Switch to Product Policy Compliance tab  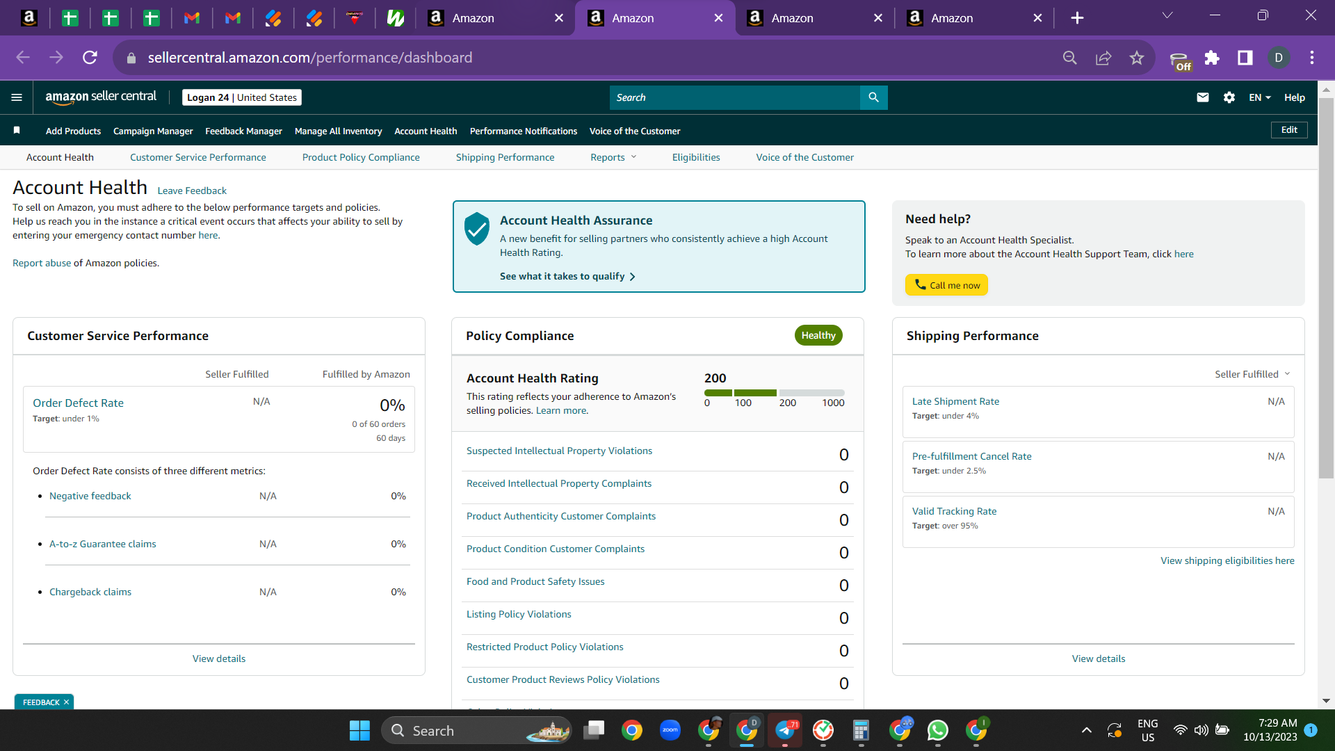pos(361,157)
